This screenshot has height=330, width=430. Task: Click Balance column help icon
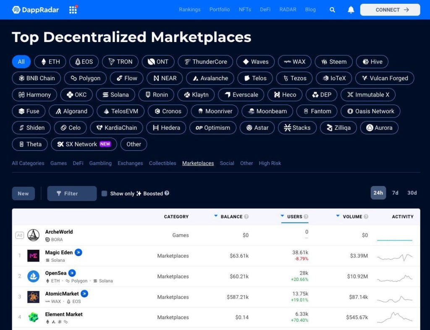click(246, 217)
